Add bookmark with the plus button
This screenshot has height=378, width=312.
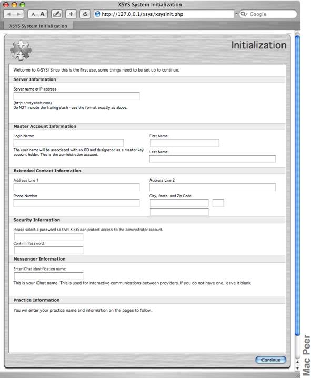[x=71, y=14]
